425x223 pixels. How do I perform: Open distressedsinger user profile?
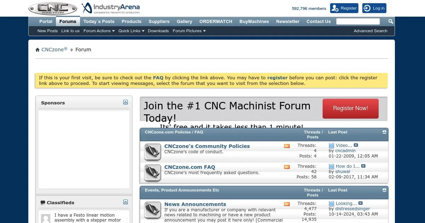[353, 208]
